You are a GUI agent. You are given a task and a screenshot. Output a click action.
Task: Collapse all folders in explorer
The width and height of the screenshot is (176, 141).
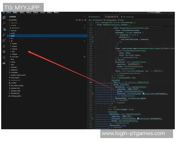click(85, 20)
